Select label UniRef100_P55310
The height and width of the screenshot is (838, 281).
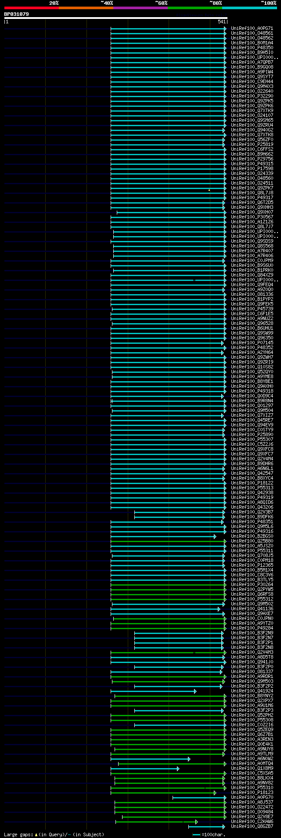point(252,788)
